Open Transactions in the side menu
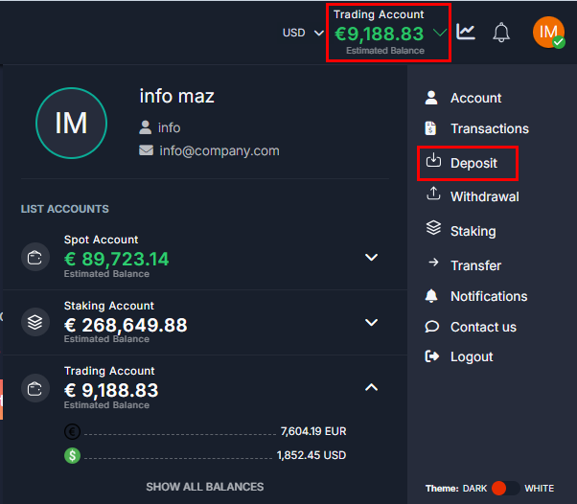The image size is (577, 504). click(489, 128)
